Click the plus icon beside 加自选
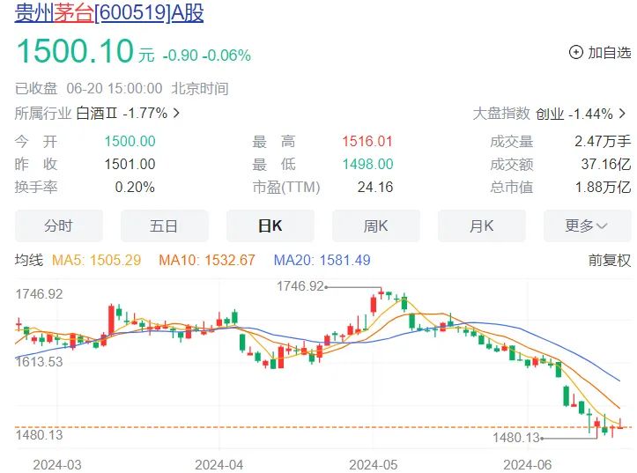 click(576, 53)
